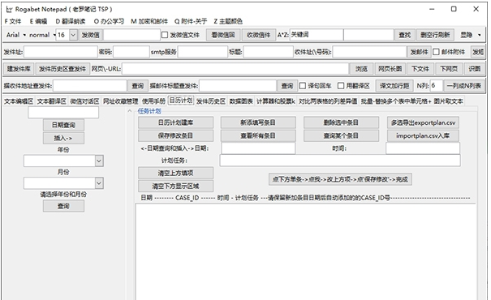The image size is (491, 300).
Task: Switch to the 文本编辑区 tab
Action: (19, 101)
